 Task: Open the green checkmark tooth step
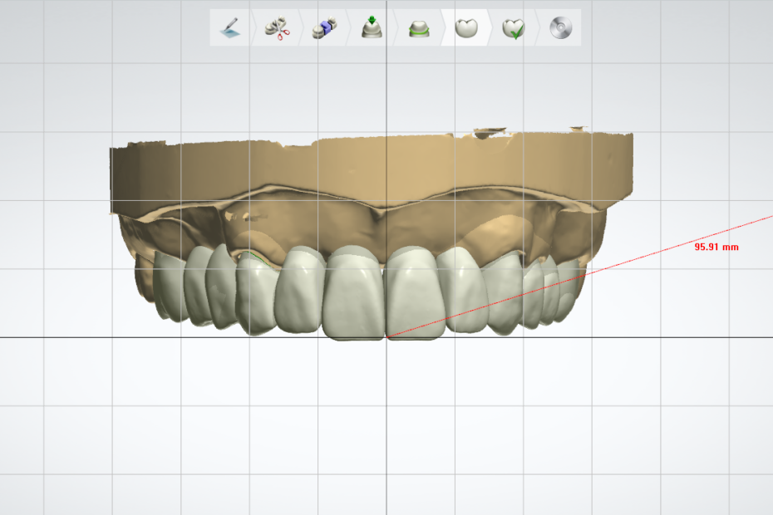[x=513, y=28]
